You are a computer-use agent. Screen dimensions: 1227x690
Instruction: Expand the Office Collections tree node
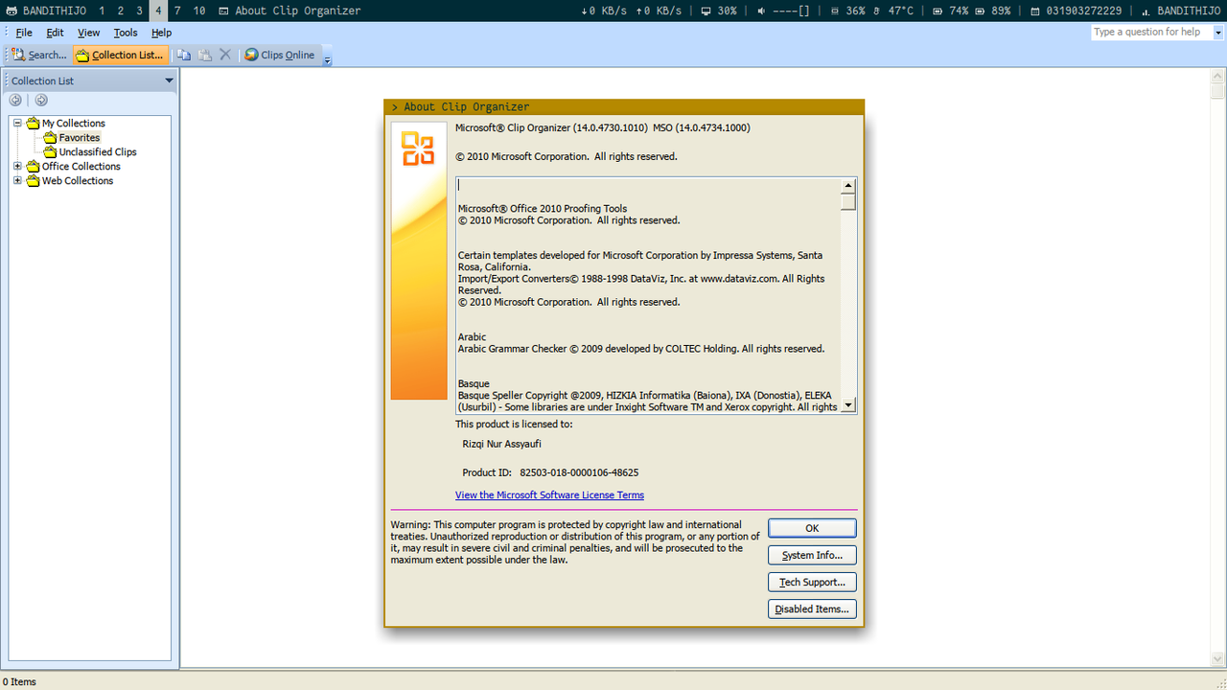tap(17, 166)
